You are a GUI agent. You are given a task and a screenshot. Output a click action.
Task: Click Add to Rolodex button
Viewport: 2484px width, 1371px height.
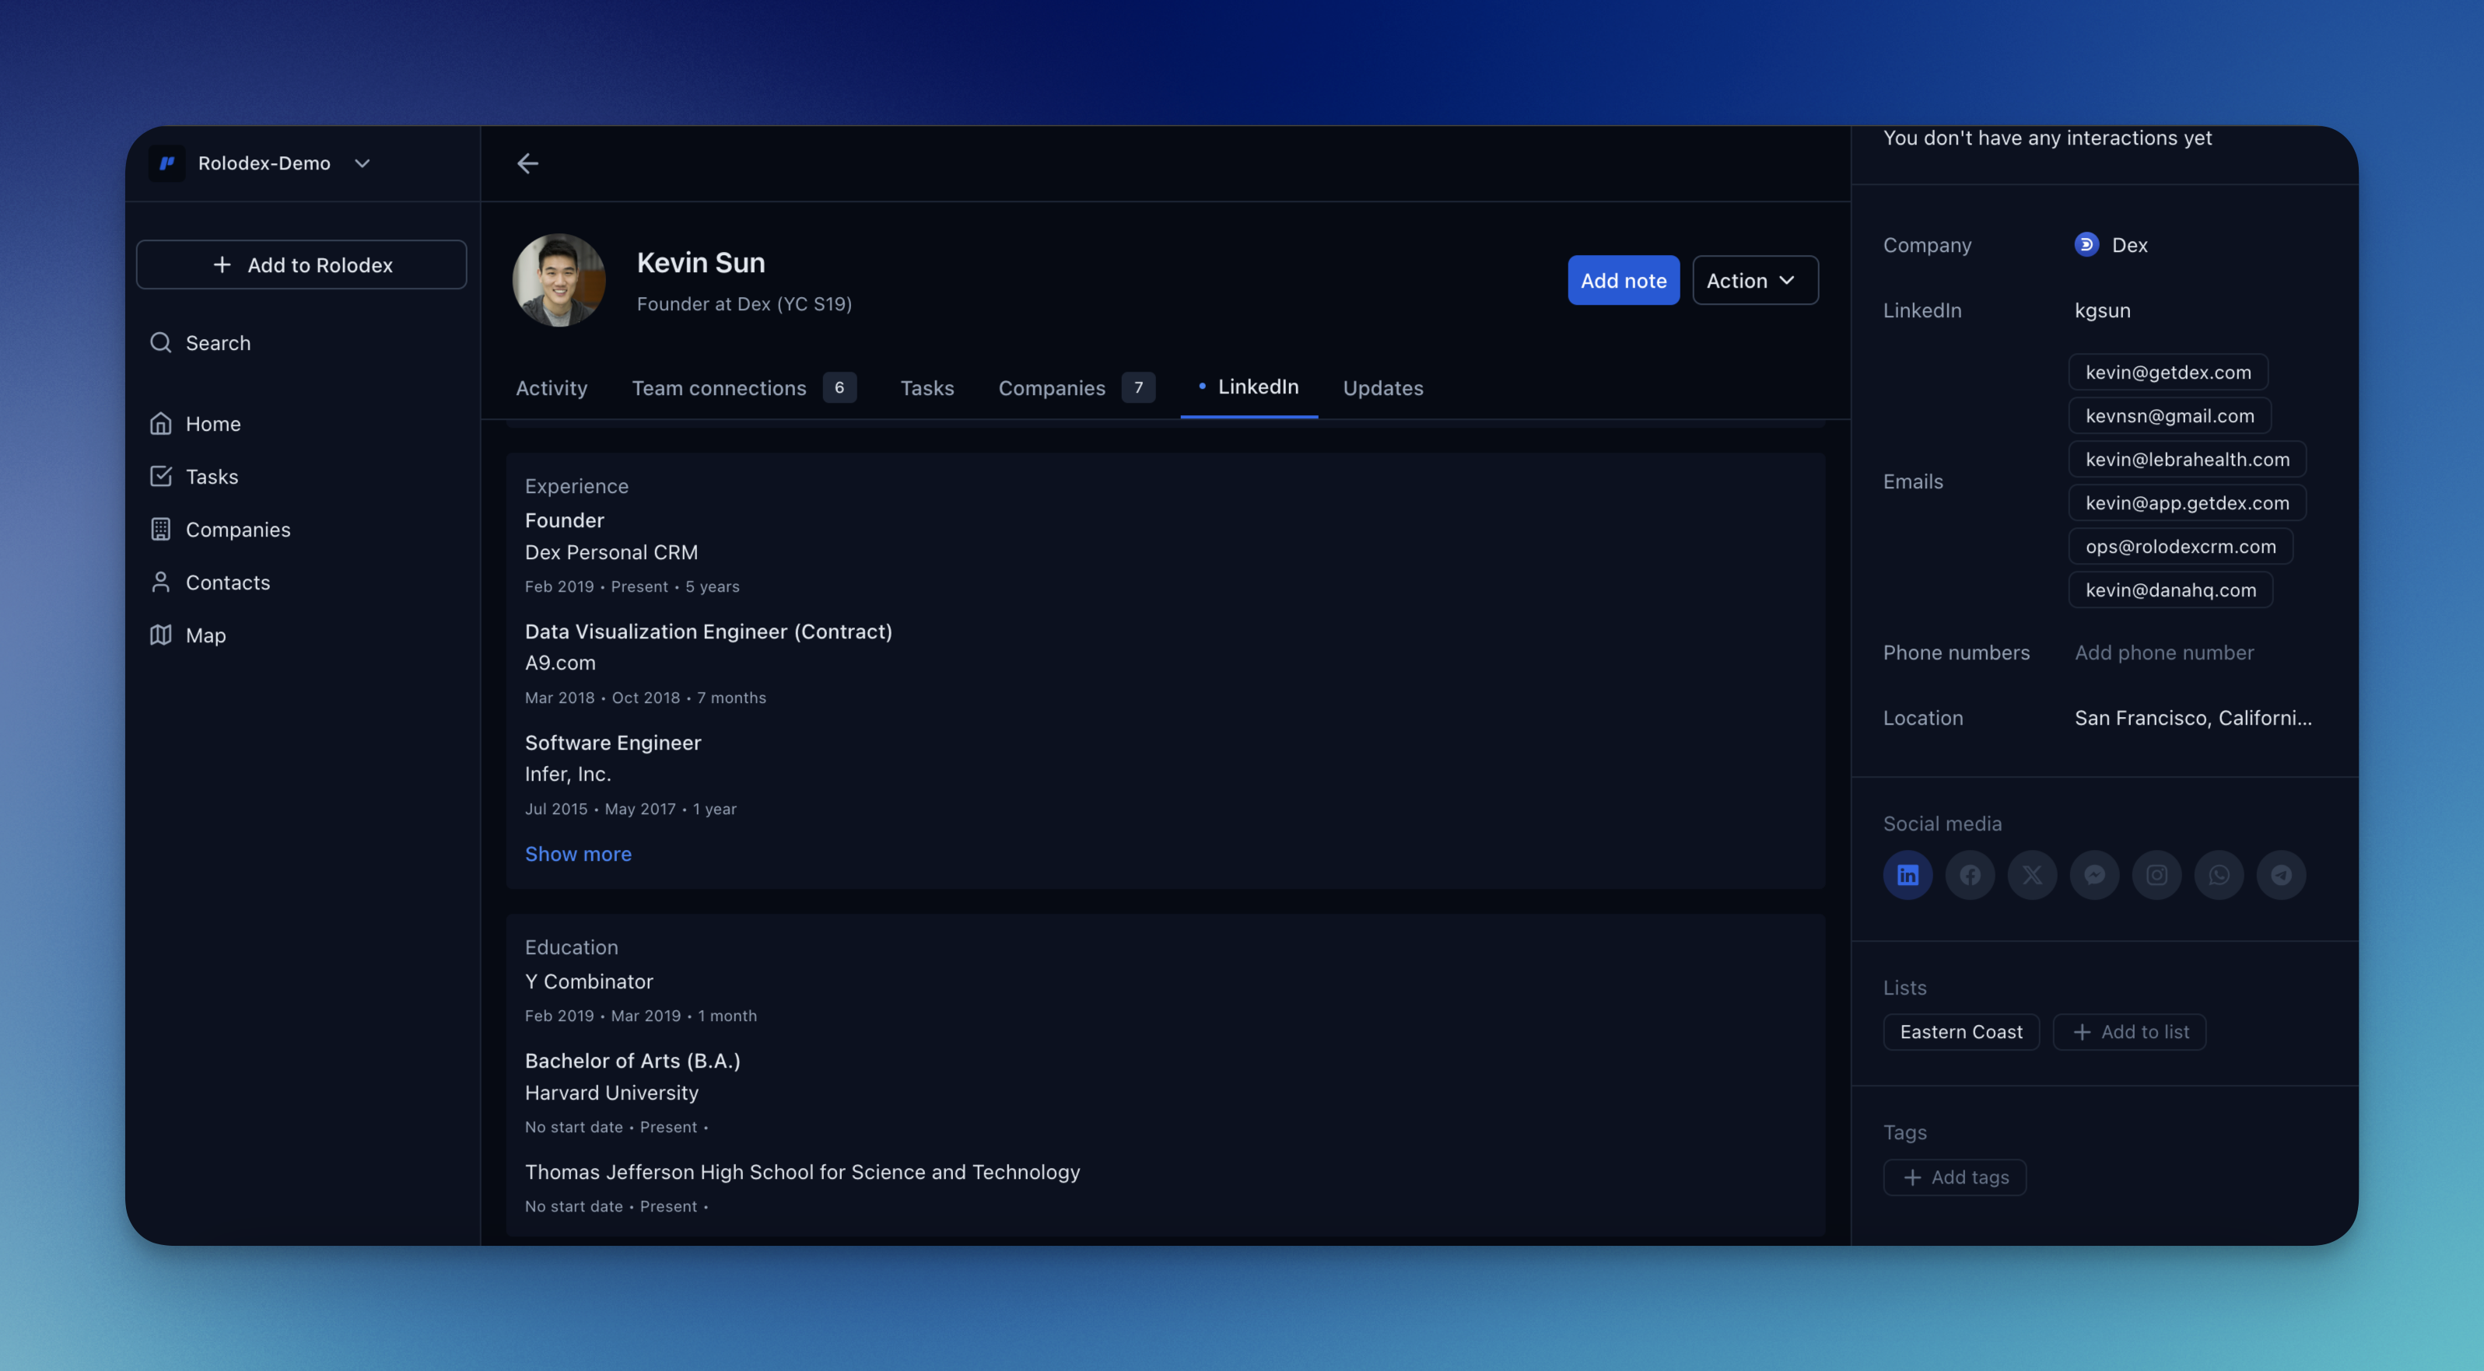[x=301, y=265]
